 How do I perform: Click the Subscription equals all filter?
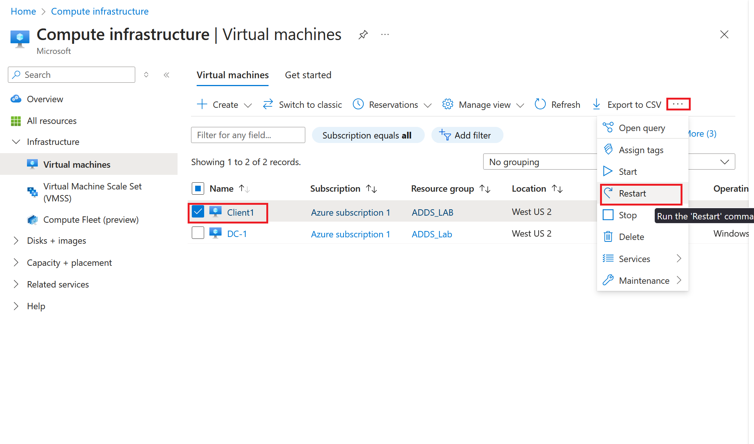pos(368,135)
